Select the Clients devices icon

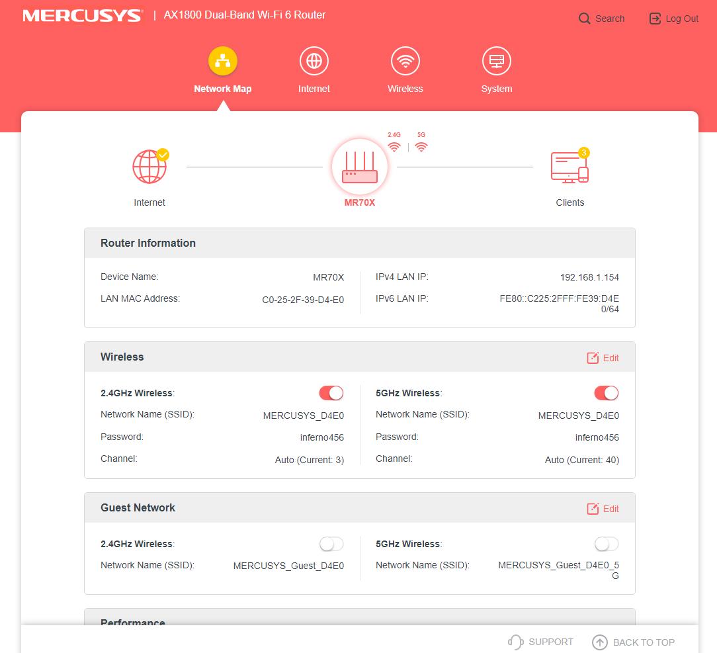click(569, 167)
